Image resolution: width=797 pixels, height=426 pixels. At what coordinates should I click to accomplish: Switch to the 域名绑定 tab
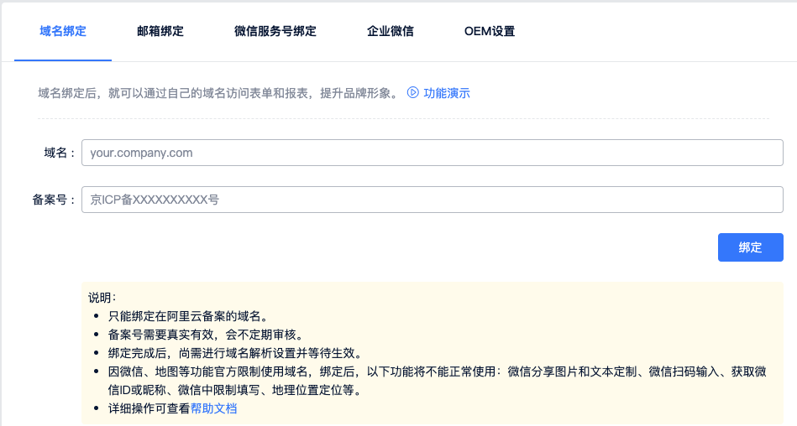tap(63, 32)
